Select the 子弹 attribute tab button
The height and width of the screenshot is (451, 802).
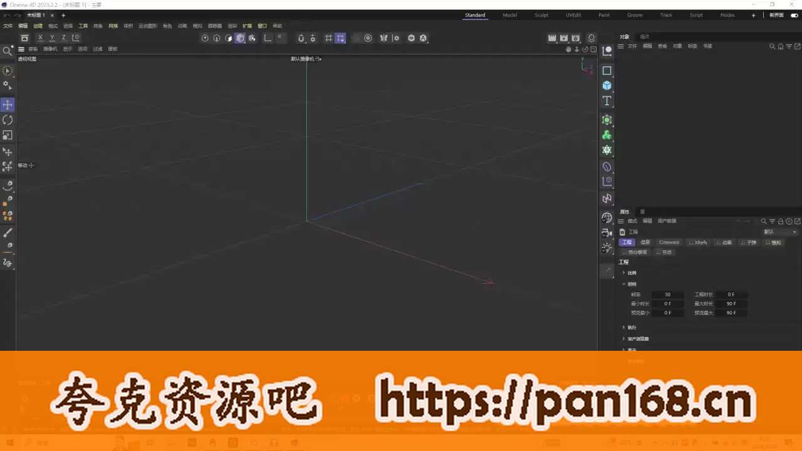pos(749,242)
